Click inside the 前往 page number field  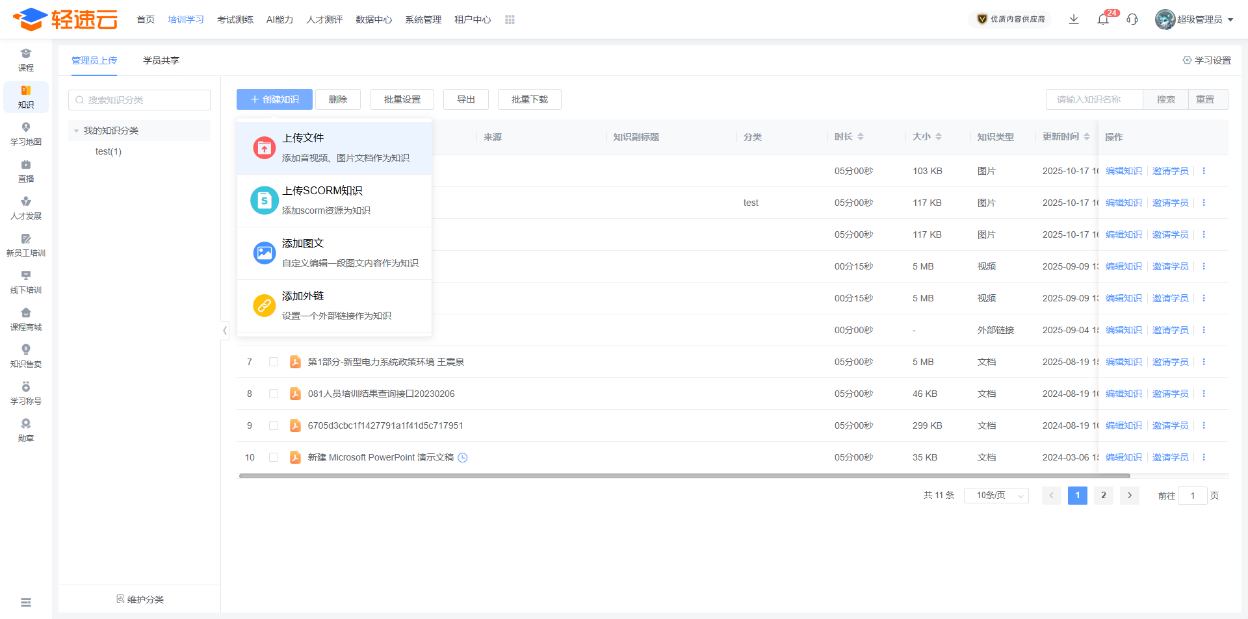(1193, 495)
